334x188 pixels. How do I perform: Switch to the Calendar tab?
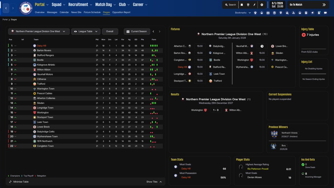tap(64, 13)
